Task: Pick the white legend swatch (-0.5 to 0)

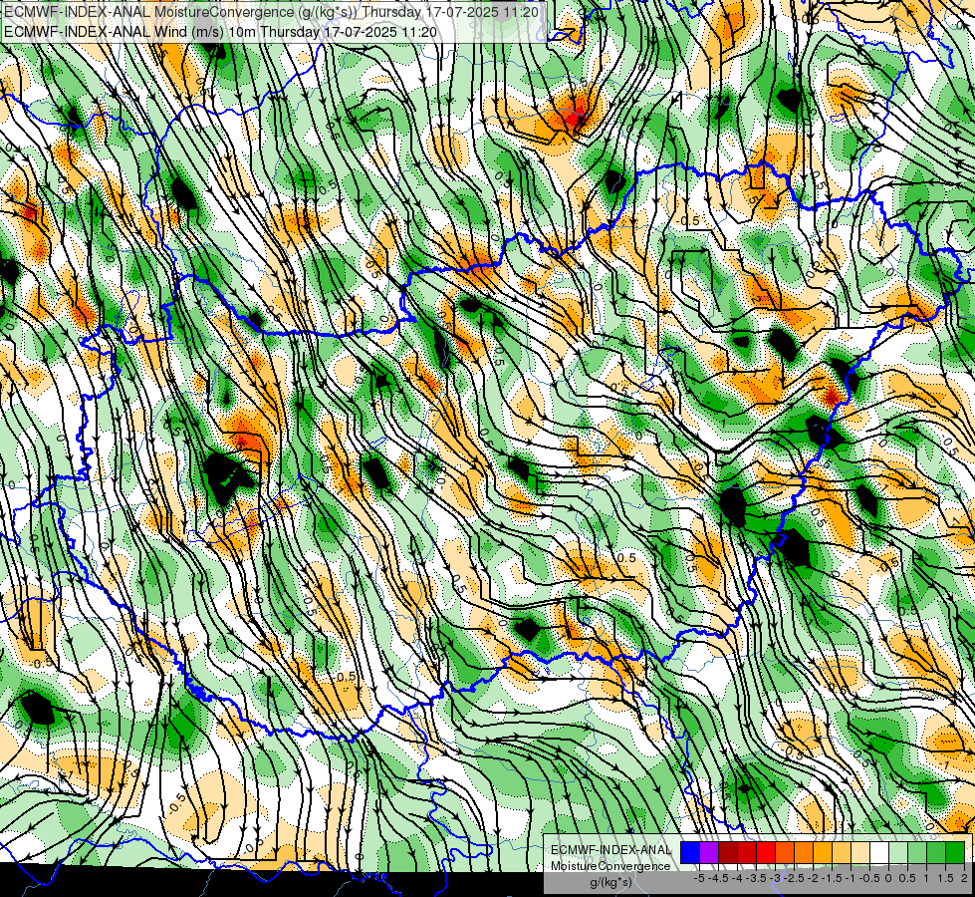Action: (x=879, y=852)
